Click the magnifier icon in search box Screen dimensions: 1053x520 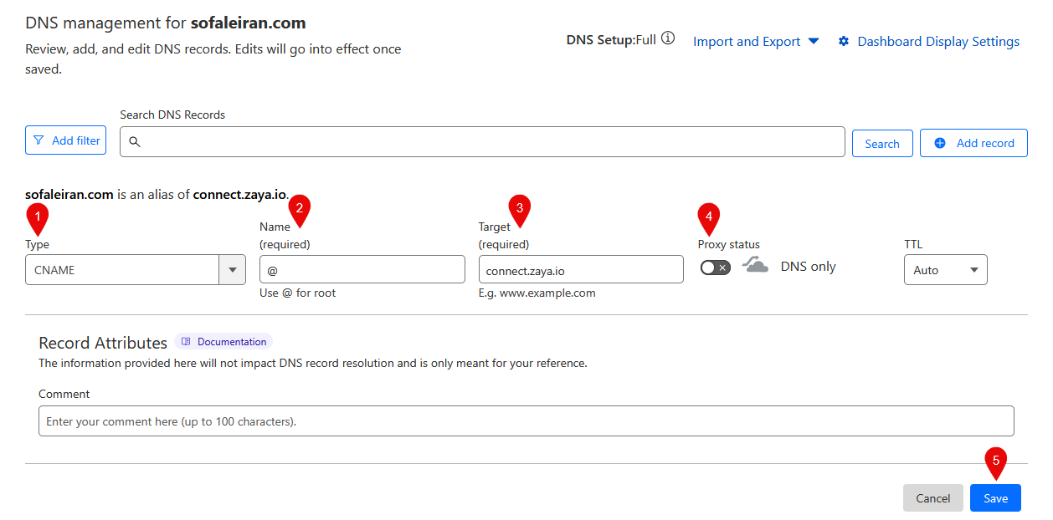pyautogui.click(x=134, y=142)
